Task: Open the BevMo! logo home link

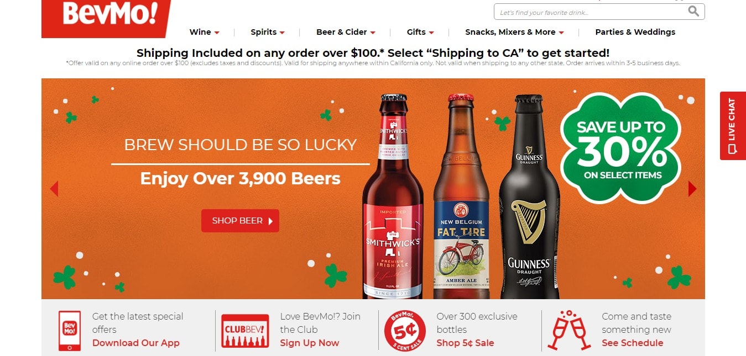Action: click(106, 18)
